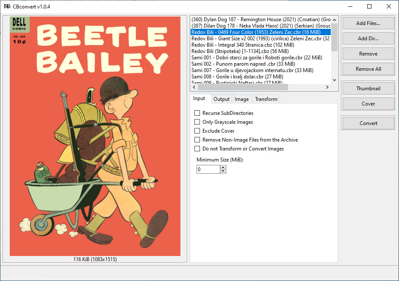Increase Minimum Size with up arrow
This screenshot has height=281, width=399.
(223, 167)
